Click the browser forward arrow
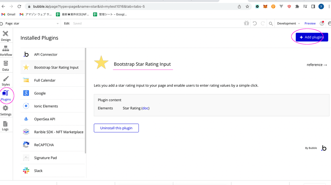This screenshot has height=185, width=331. (11, 6)
